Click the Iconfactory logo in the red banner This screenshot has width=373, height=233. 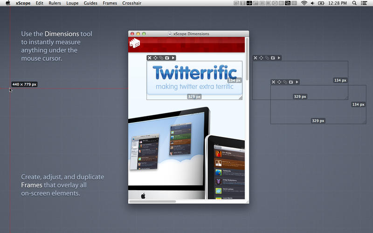coord(135,43)
